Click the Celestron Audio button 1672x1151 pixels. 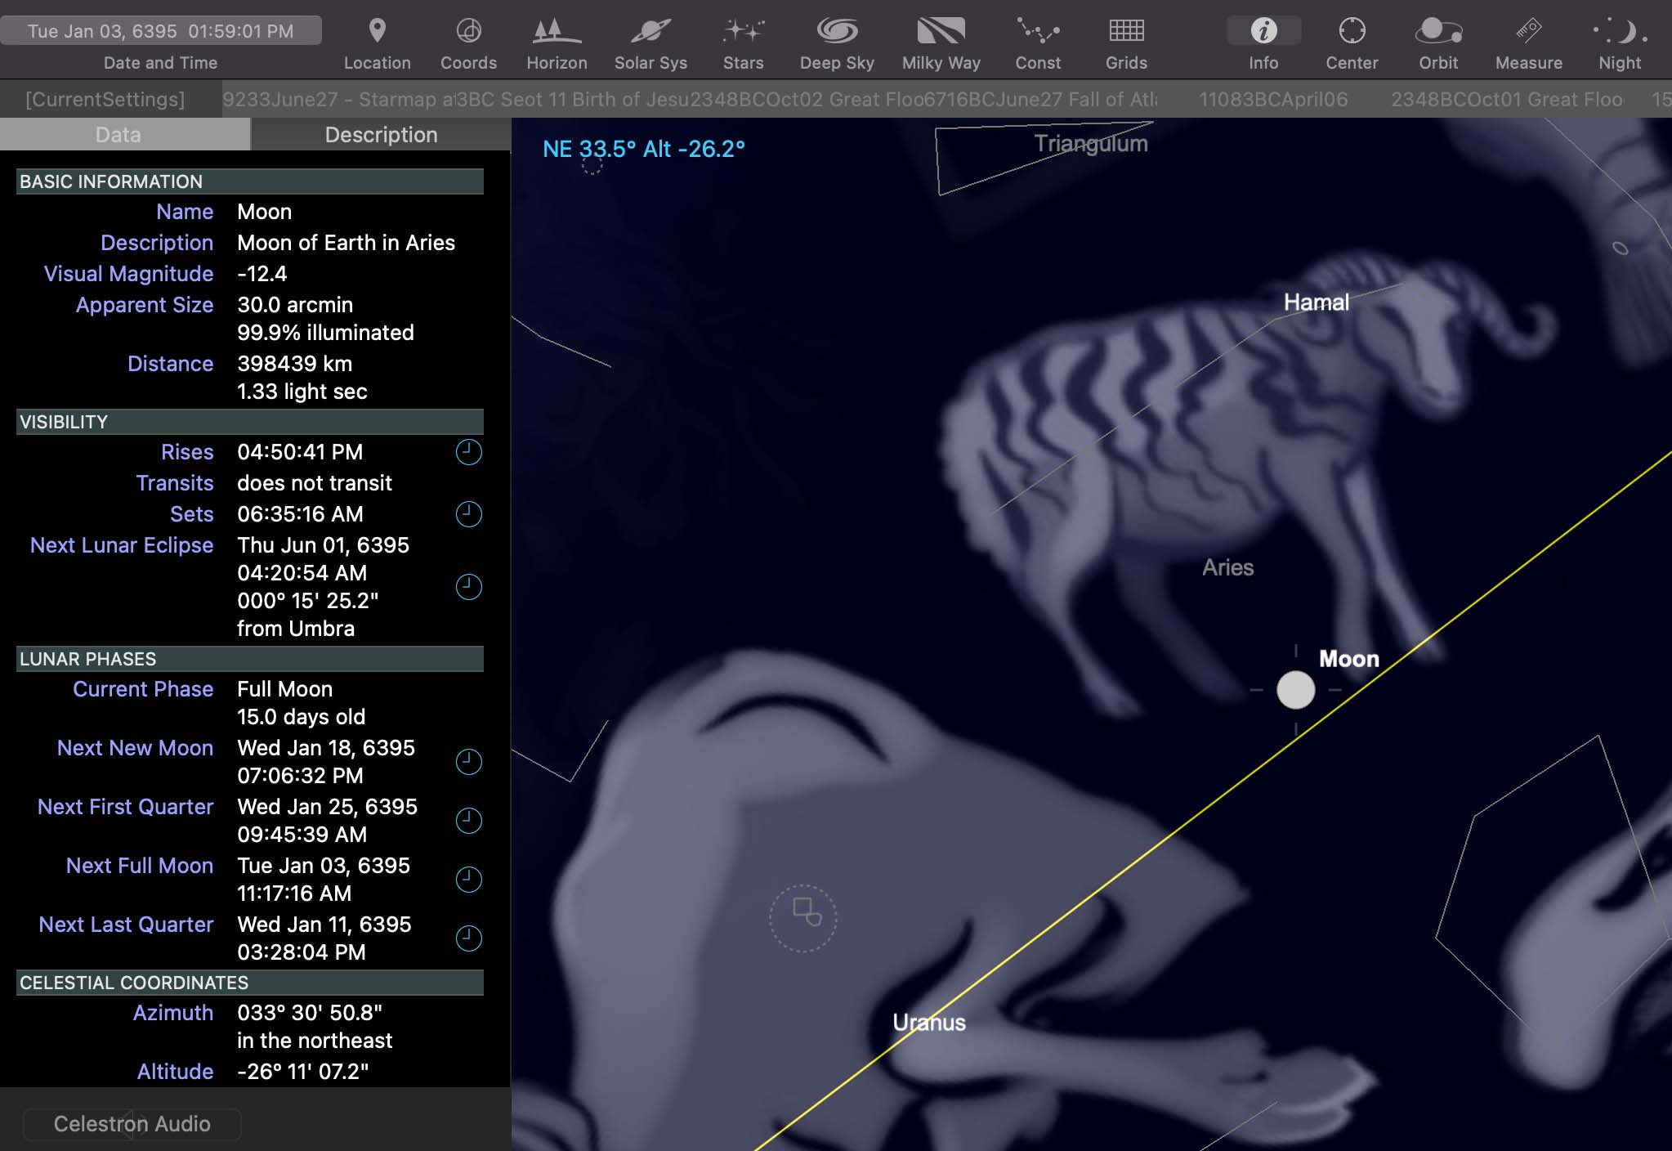(x=132, y=1124)
